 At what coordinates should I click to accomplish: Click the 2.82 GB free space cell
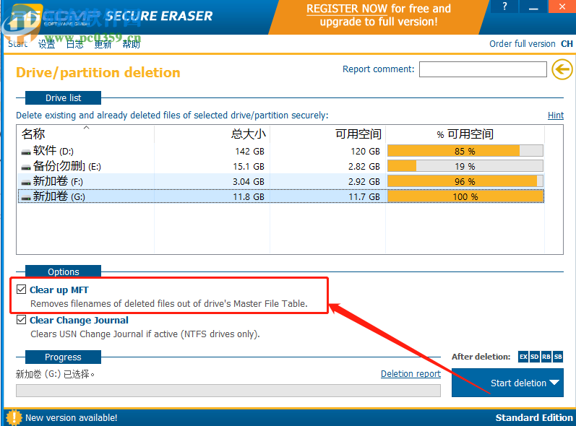tap(364, 167)
